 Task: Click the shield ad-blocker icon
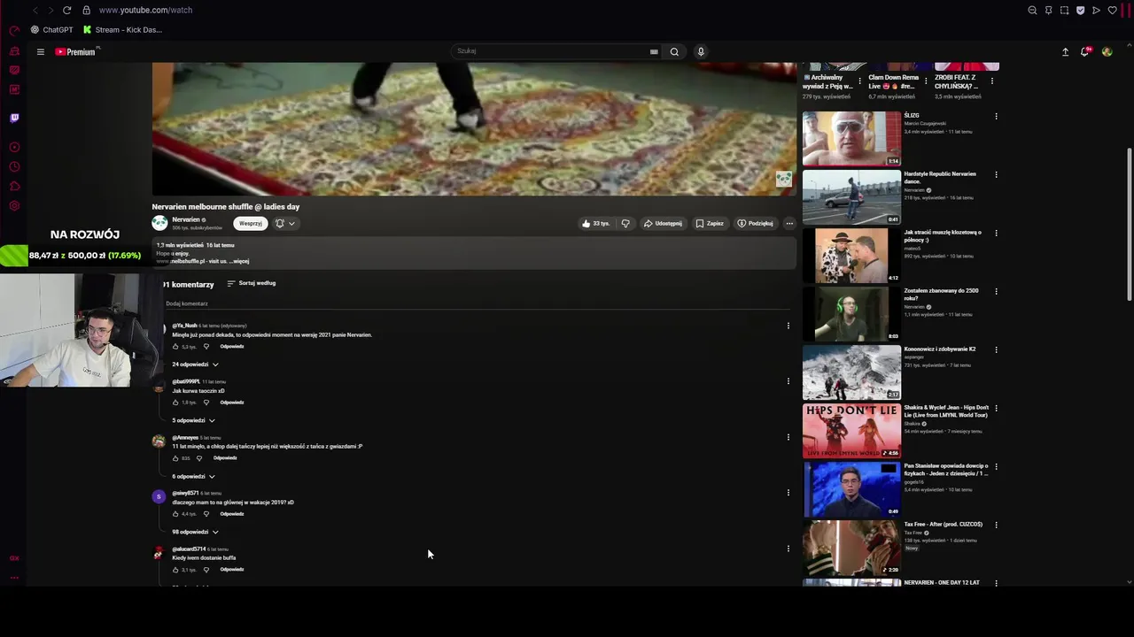tap(1080, 10)
